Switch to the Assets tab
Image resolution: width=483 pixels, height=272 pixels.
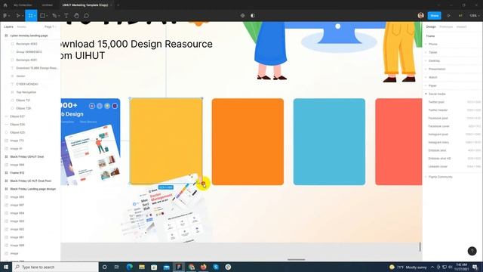coord(22,27)
